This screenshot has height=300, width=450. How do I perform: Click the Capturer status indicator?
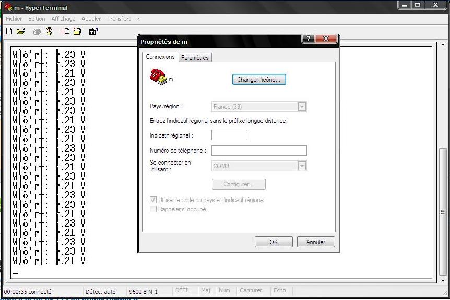tap(251, 290)
